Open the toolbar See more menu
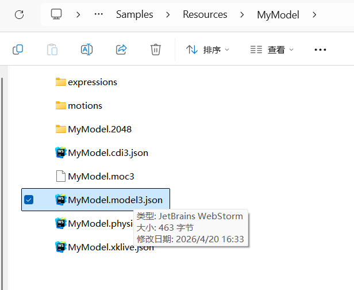The height and width of the screenshot is (290, 354). [x=320, y=49]
